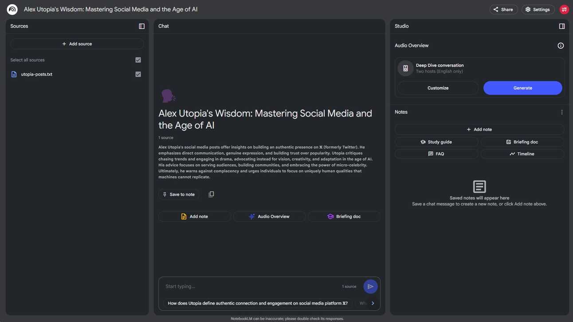Add note in Studio panel
The height and width of the screenshot is (322, 573).
(x=479, y=129)
